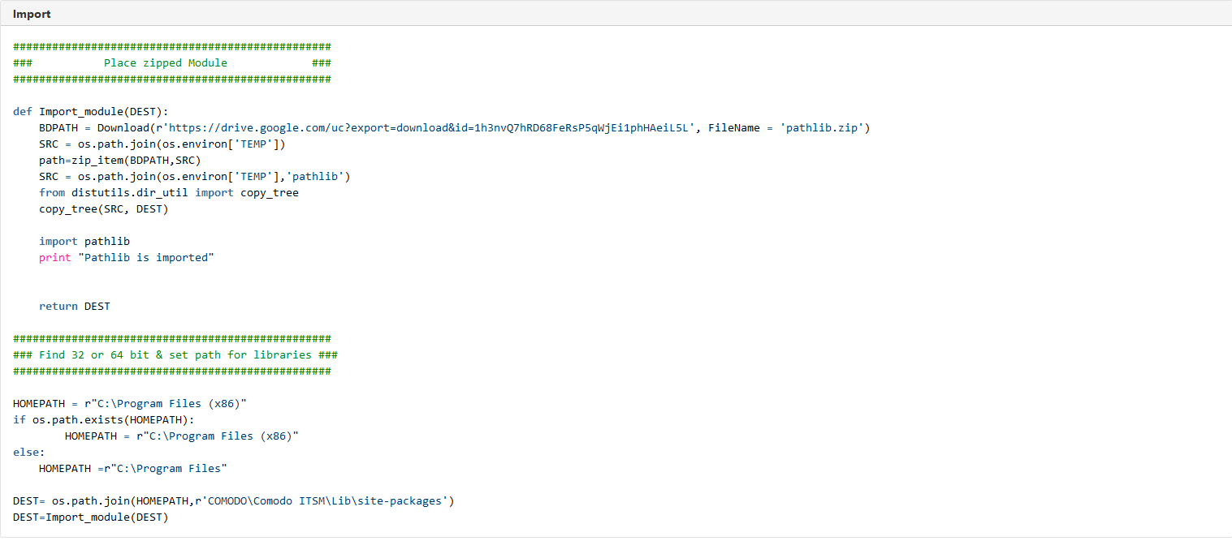Click the "Pathlib is imported" string
Viewport: 1232px width, 541px height.
[146, 257]
